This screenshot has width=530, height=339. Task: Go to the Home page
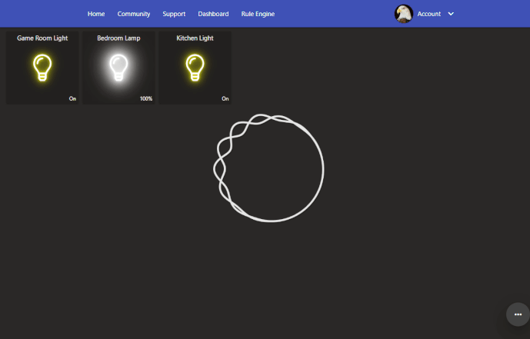pos(96,14)
